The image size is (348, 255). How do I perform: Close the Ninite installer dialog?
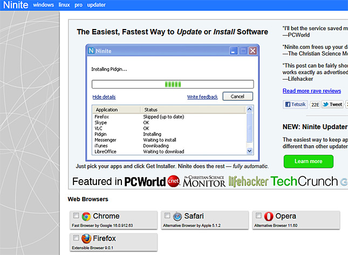[x=253, y=51]
